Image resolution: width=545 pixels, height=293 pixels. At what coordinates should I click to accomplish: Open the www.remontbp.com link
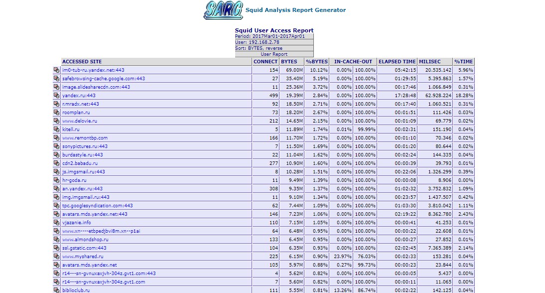(85, 138)
